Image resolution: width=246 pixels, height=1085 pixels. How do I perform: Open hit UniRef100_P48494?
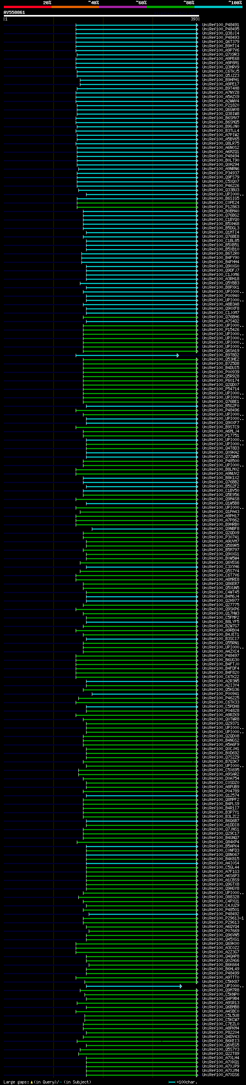click(x=220, y=156)
